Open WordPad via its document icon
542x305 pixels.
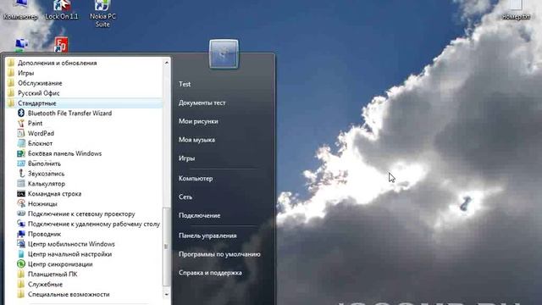pos(21,133)
